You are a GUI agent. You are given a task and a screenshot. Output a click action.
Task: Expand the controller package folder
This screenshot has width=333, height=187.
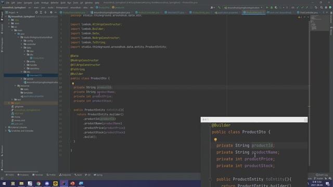[21, 44]
